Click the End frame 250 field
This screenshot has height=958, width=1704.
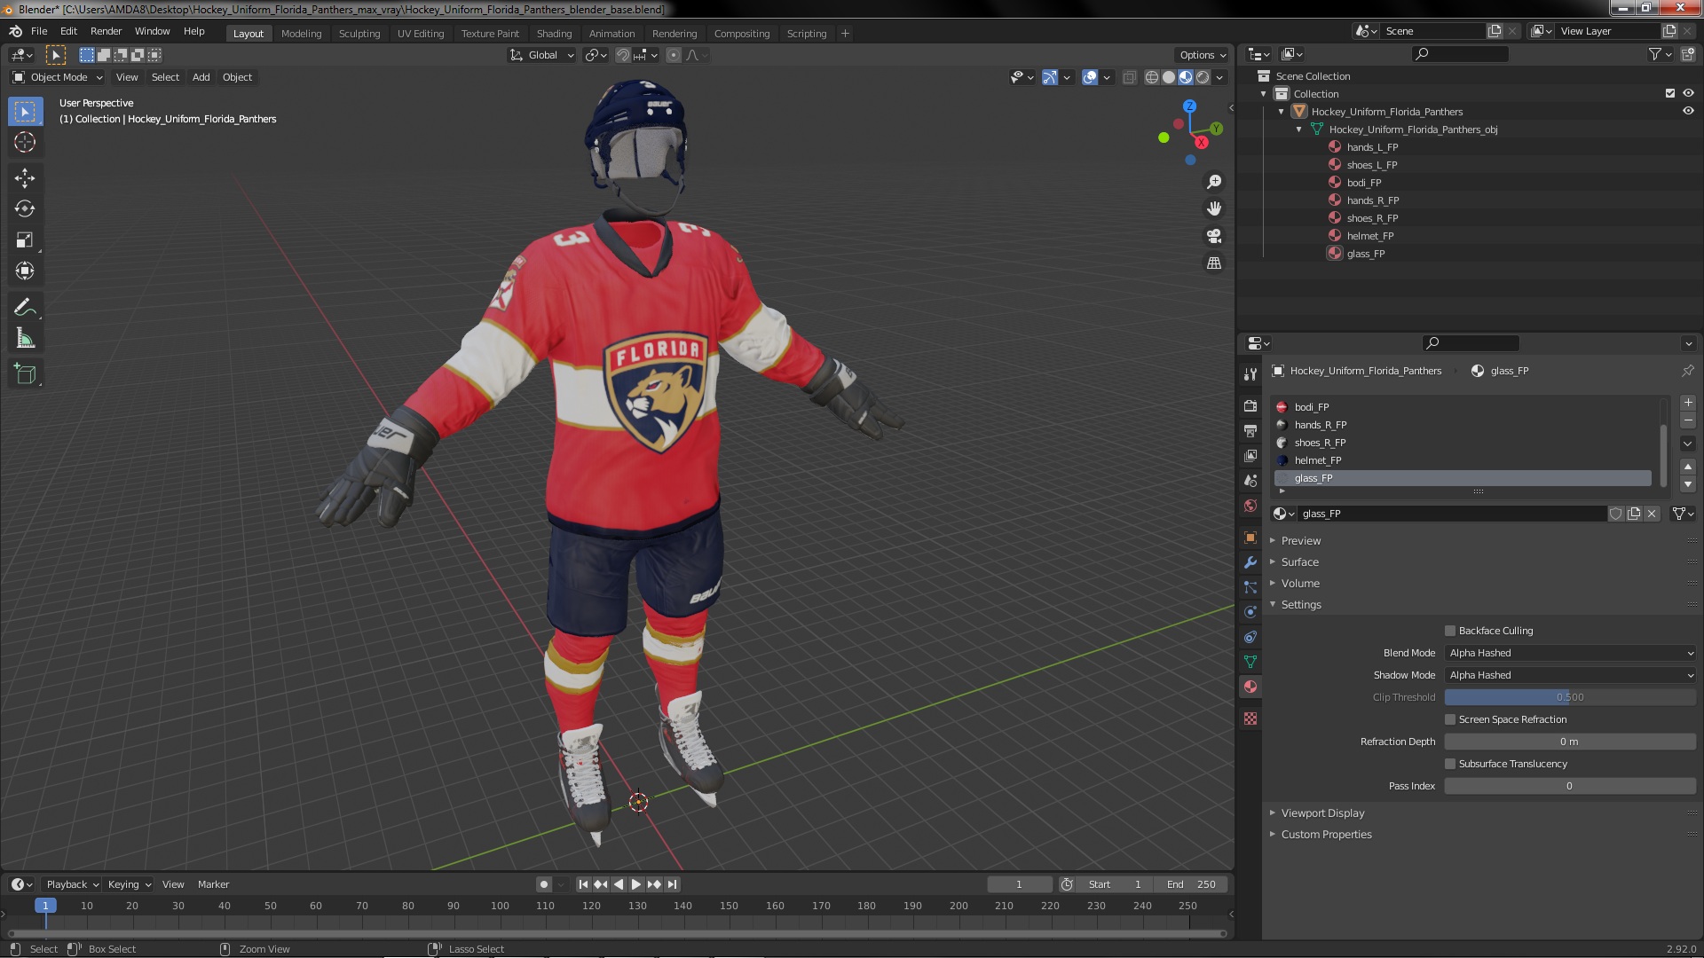tap(1191, 884)
